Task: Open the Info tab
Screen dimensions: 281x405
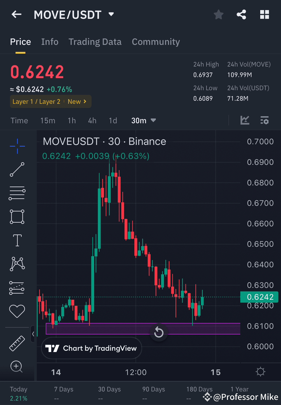Action: click(x=50, y=41)
